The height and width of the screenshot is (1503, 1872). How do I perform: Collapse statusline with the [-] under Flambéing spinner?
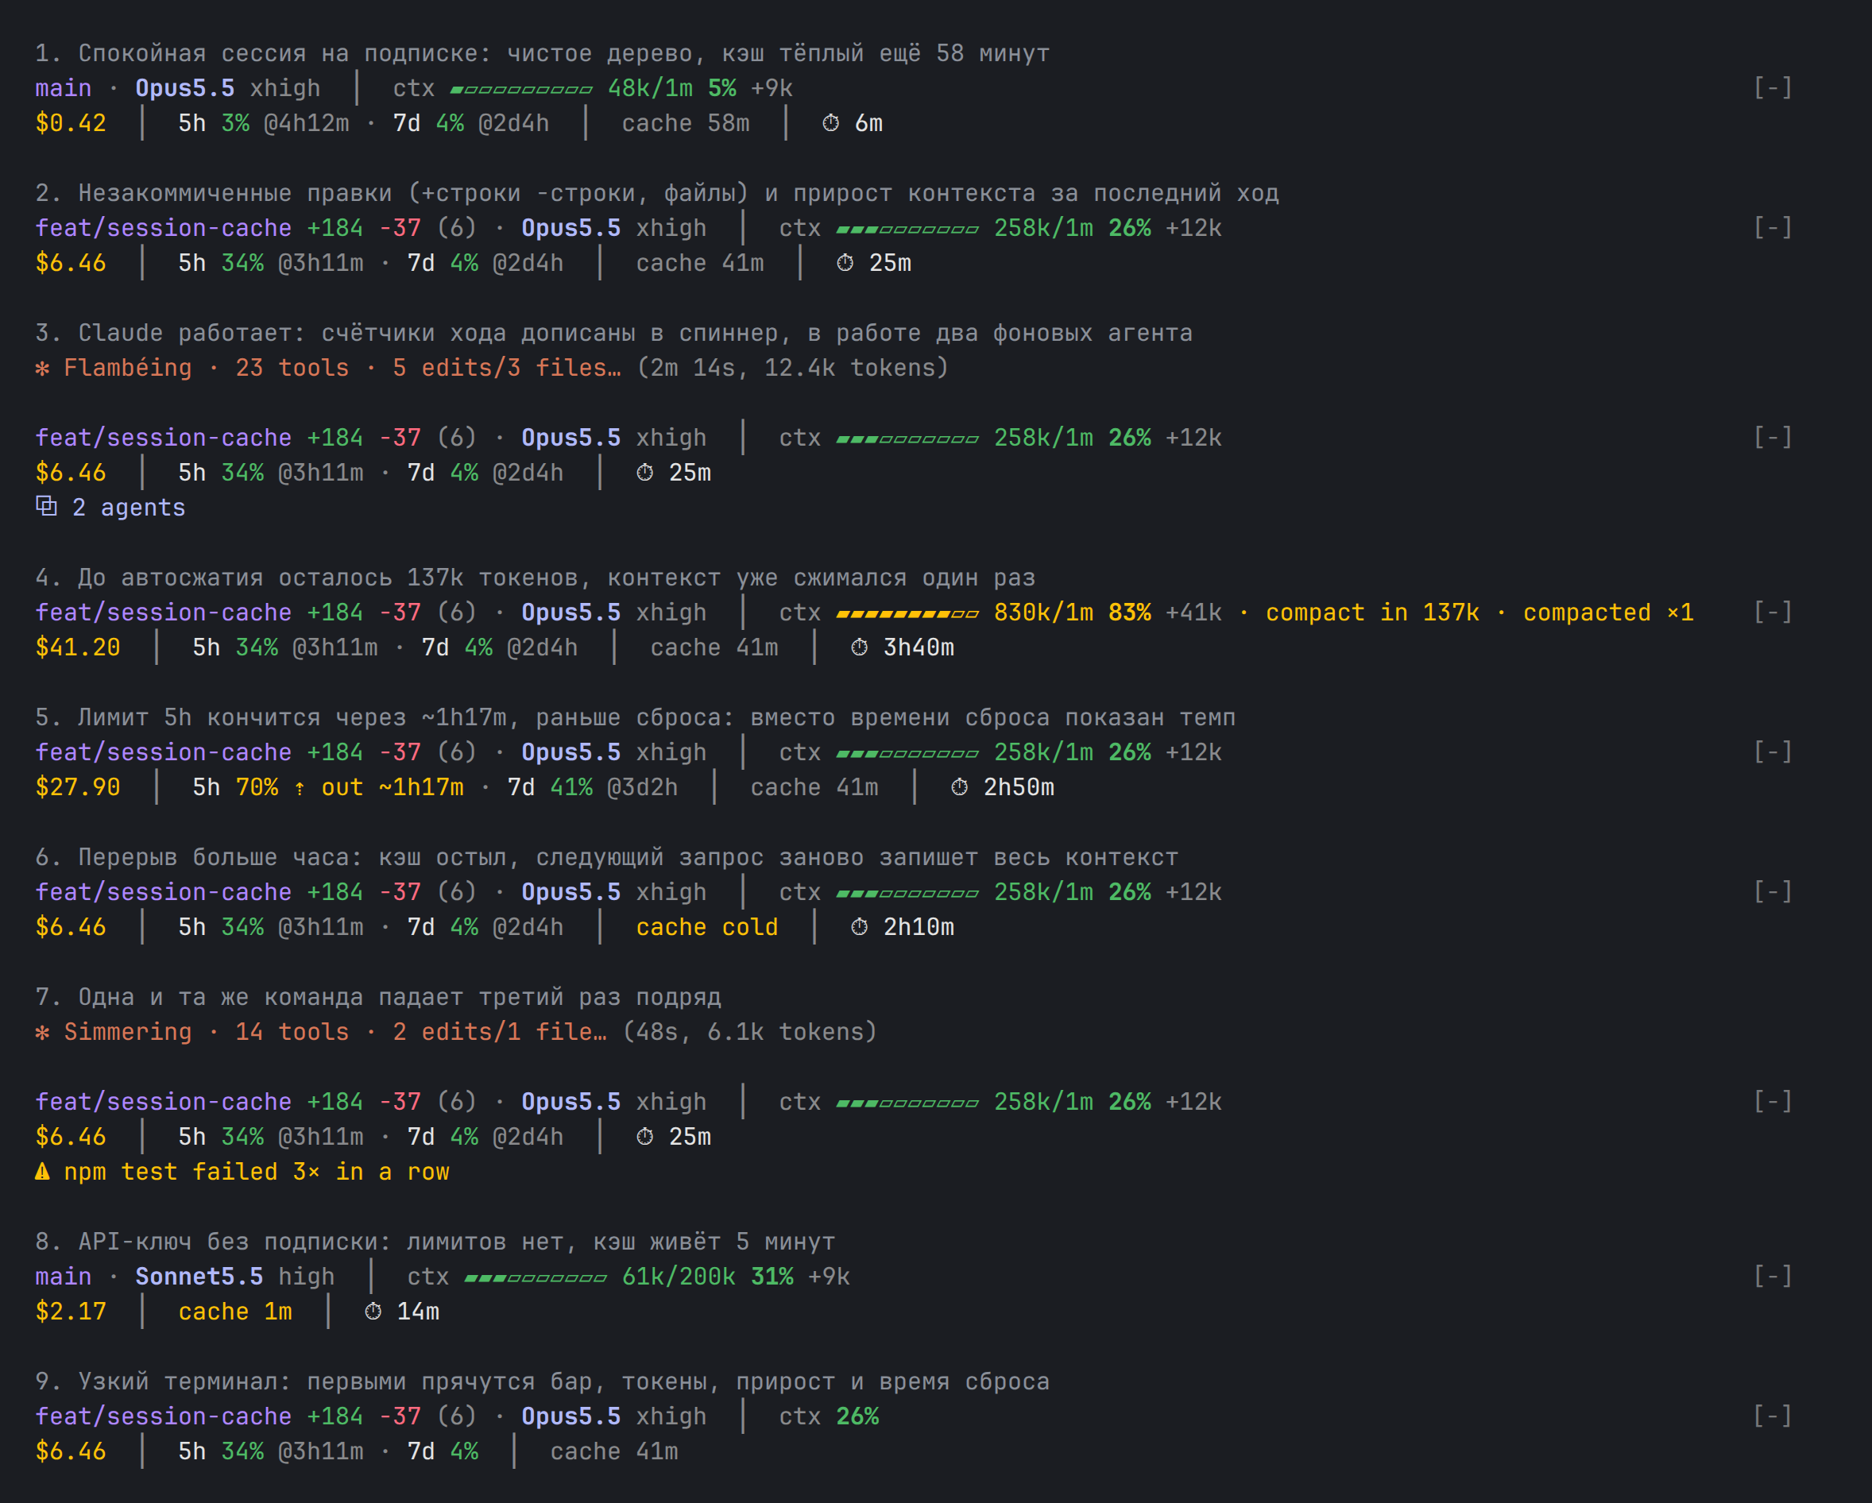tap(1772, 438)
